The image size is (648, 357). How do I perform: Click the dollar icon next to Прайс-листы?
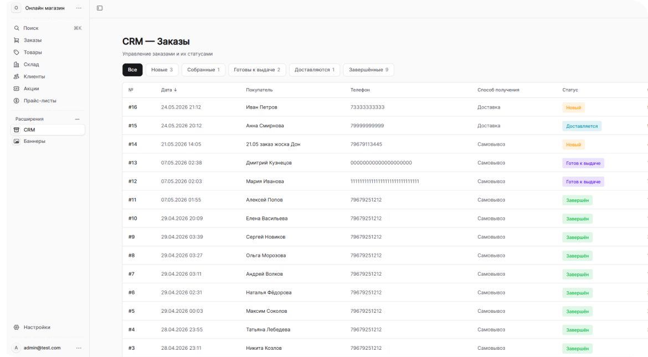pos(17,100)
